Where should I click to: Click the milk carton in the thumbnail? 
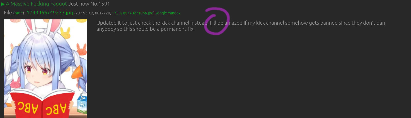[x=82, y=104]
